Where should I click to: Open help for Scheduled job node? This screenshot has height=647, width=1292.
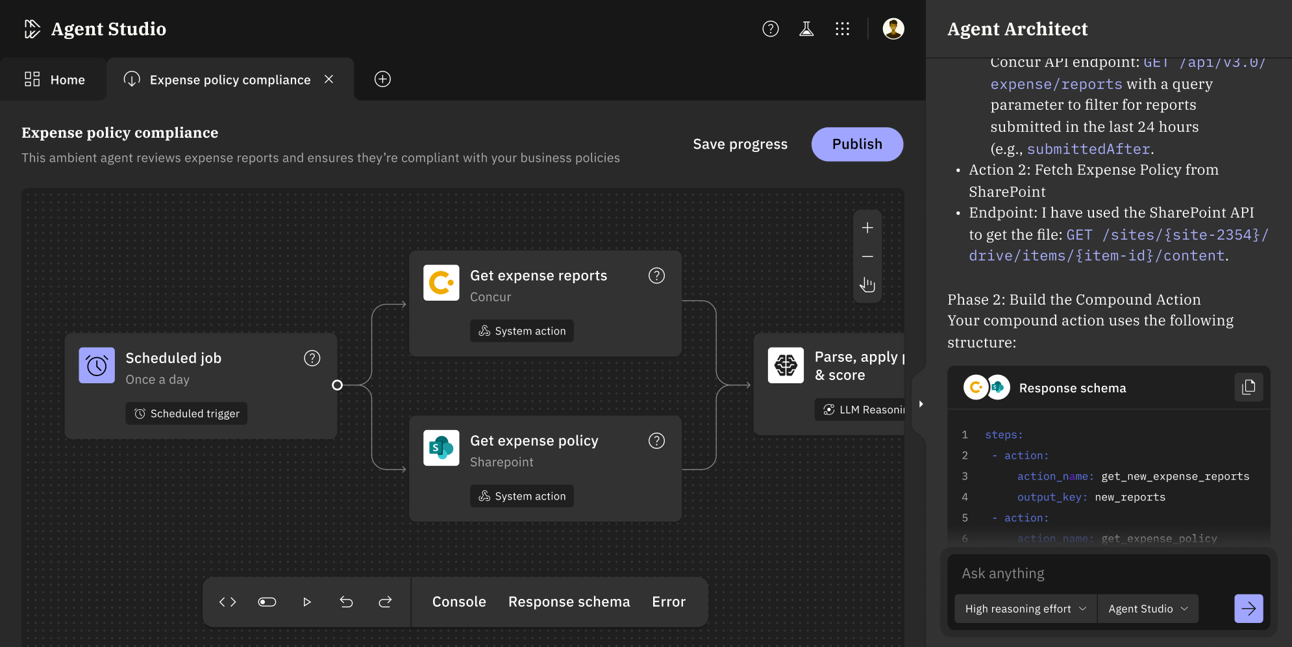coord(312,359)
